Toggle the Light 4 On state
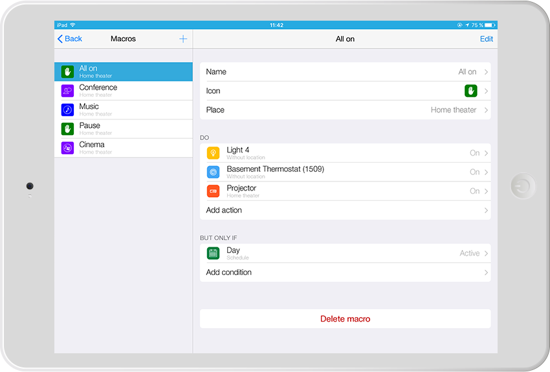The image size is (550, 372). (474, 153)
